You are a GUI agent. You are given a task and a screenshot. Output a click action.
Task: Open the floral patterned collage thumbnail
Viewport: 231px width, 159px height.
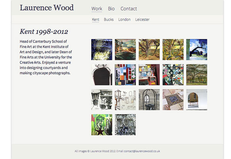point(173,75)
